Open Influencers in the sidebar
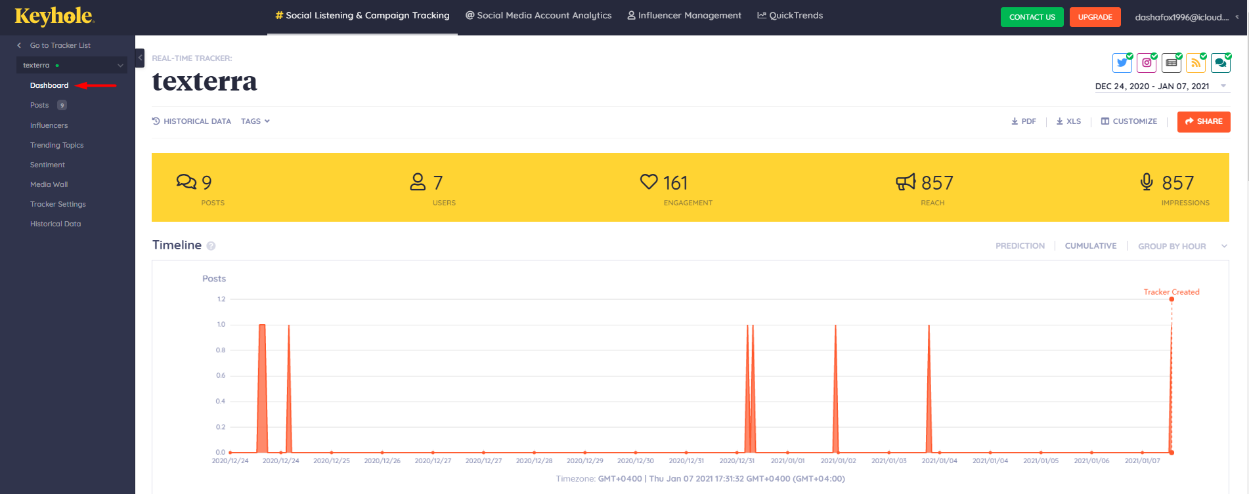 (x=49, y=125)
